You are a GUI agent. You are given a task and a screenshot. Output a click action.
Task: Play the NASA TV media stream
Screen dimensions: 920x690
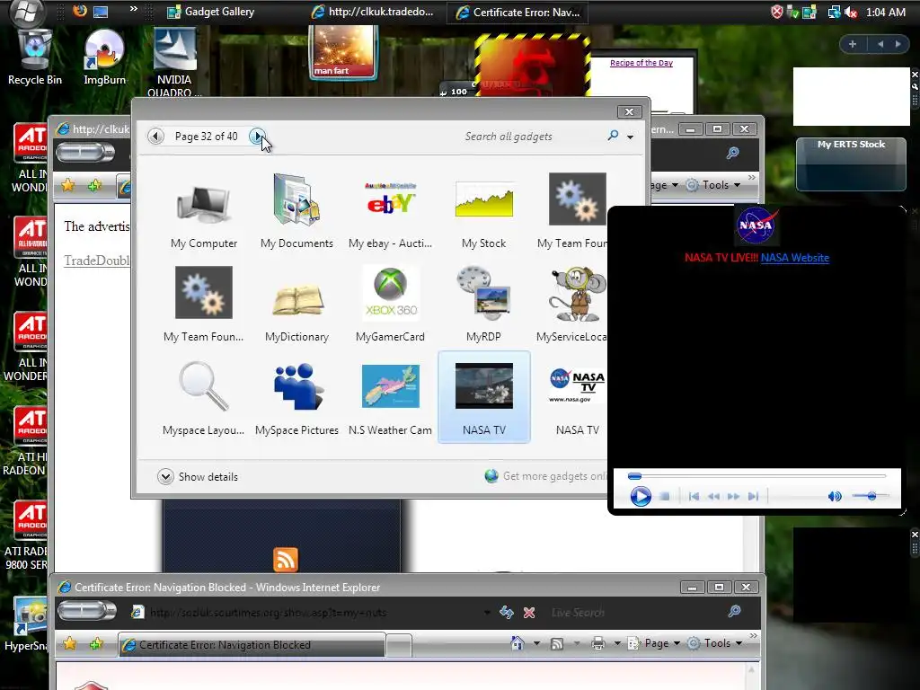coord(640,496)
